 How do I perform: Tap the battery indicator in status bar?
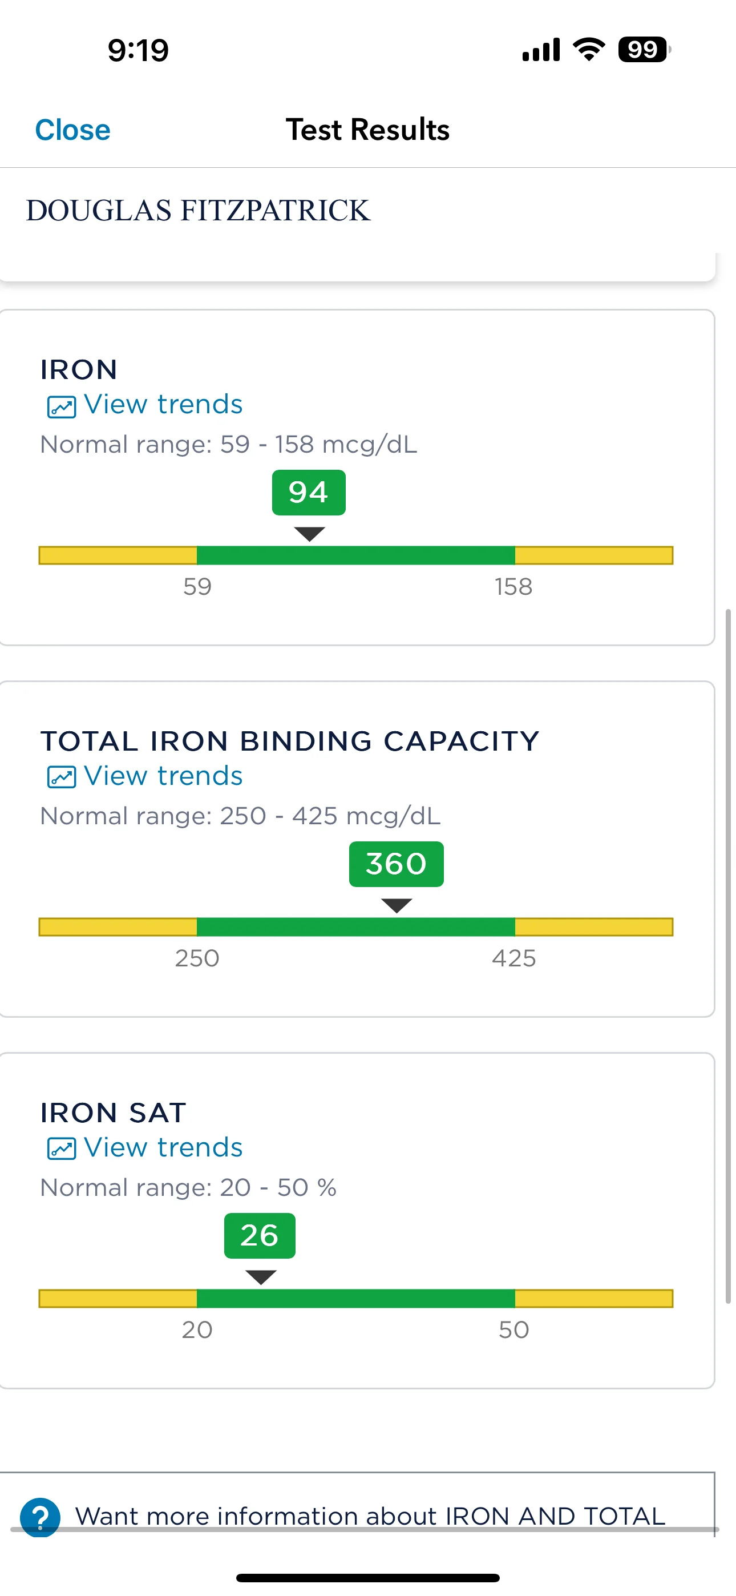click(643, 50)
